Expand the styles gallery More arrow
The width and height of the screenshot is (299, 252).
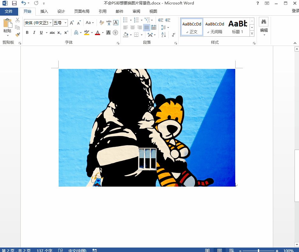tap(252, 33)
